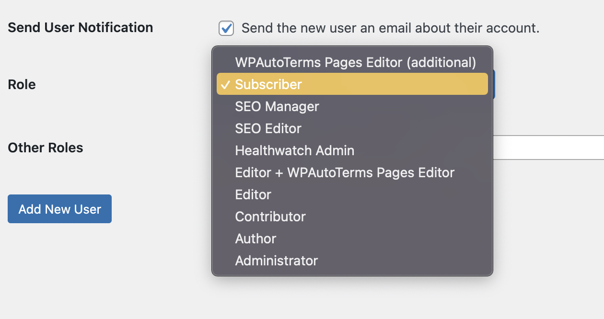
Task: Select Administrator from role dropdown
Action: [x=276, y=261]
